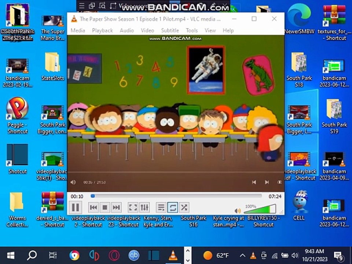Viewport: 352px width, 264px height.
Task: Open network Wi-Fi tray icon
Action: 275,256
